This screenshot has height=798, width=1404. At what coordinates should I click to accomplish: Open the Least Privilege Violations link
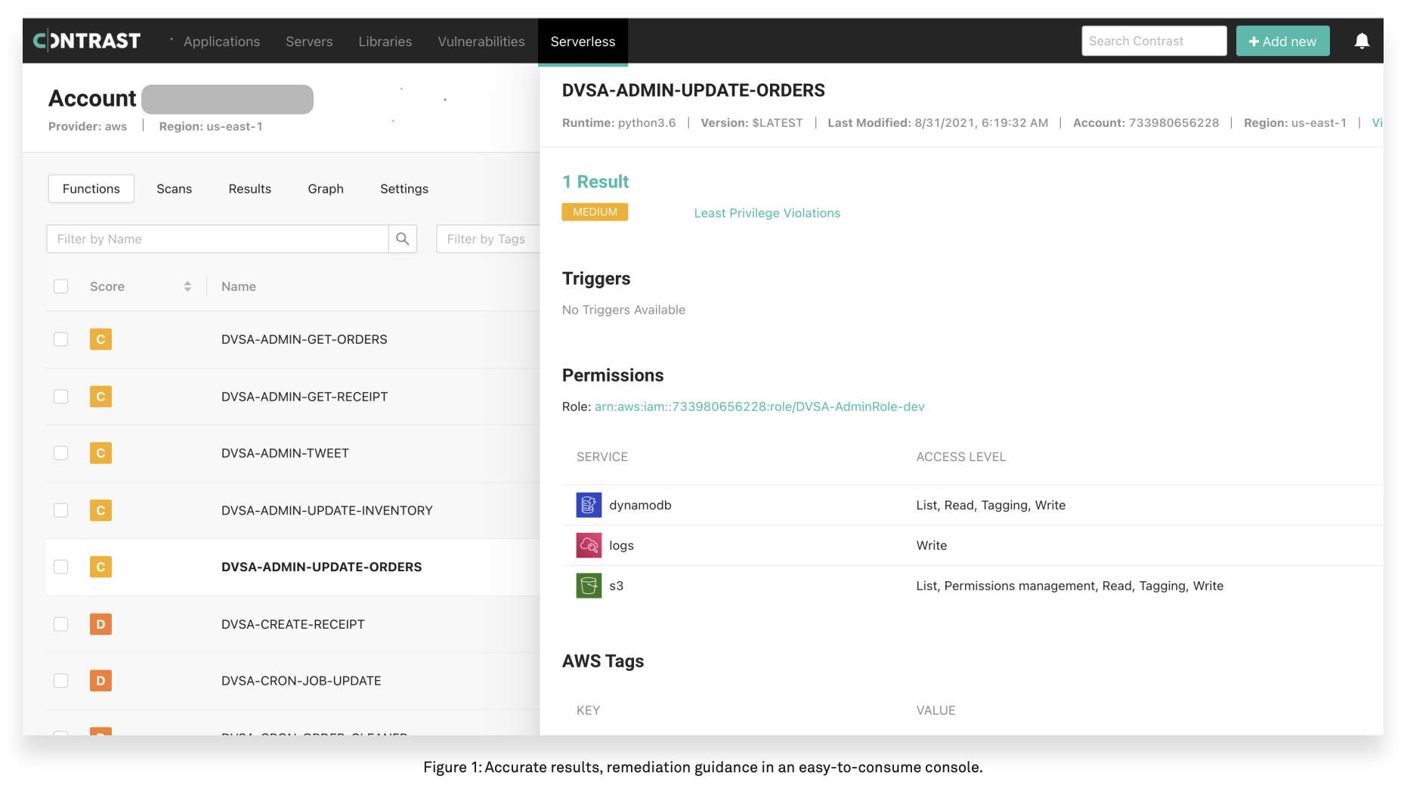pos(766,213)
